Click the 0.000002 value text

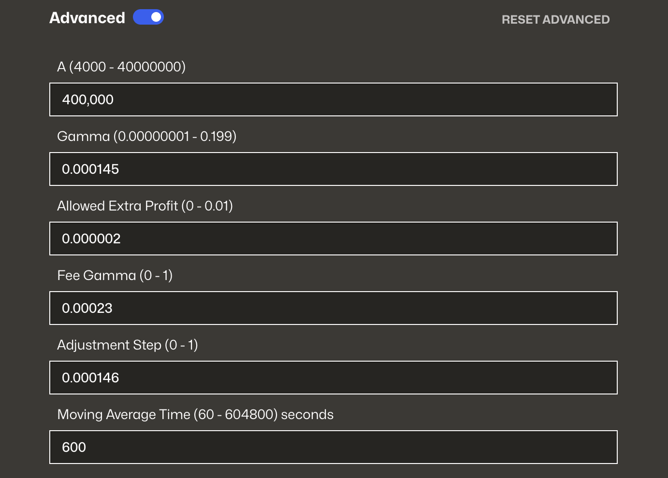[91, 239]
